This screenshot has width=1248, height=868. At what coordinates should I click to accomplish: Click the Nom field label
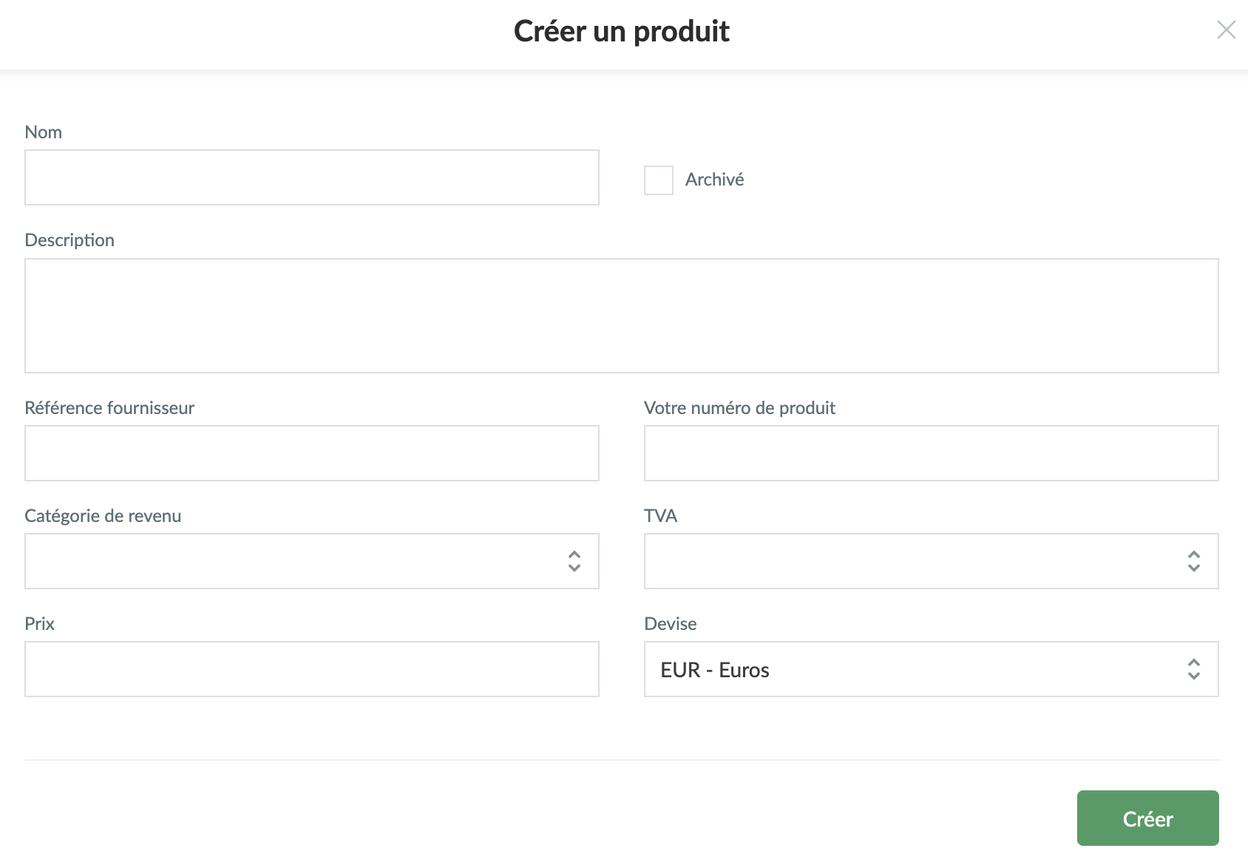point(44,132)
